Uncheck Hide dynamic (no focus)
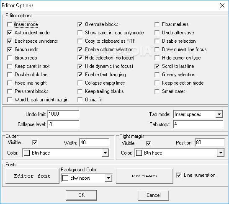Viewport: 229px width, 204px height. pos(80,66)
